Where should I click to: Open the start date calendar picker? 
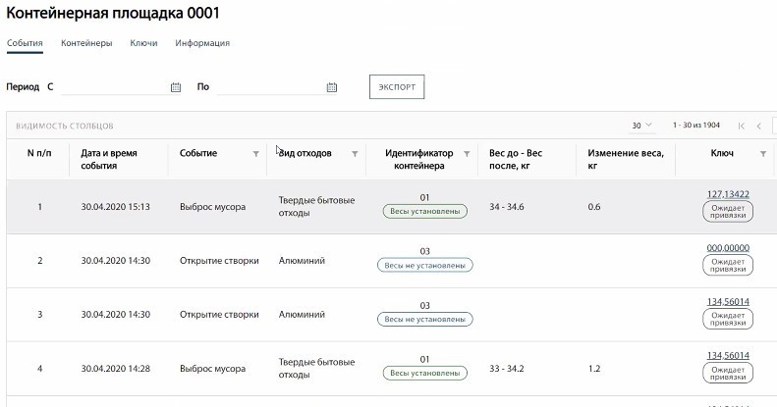coord(176,87)
